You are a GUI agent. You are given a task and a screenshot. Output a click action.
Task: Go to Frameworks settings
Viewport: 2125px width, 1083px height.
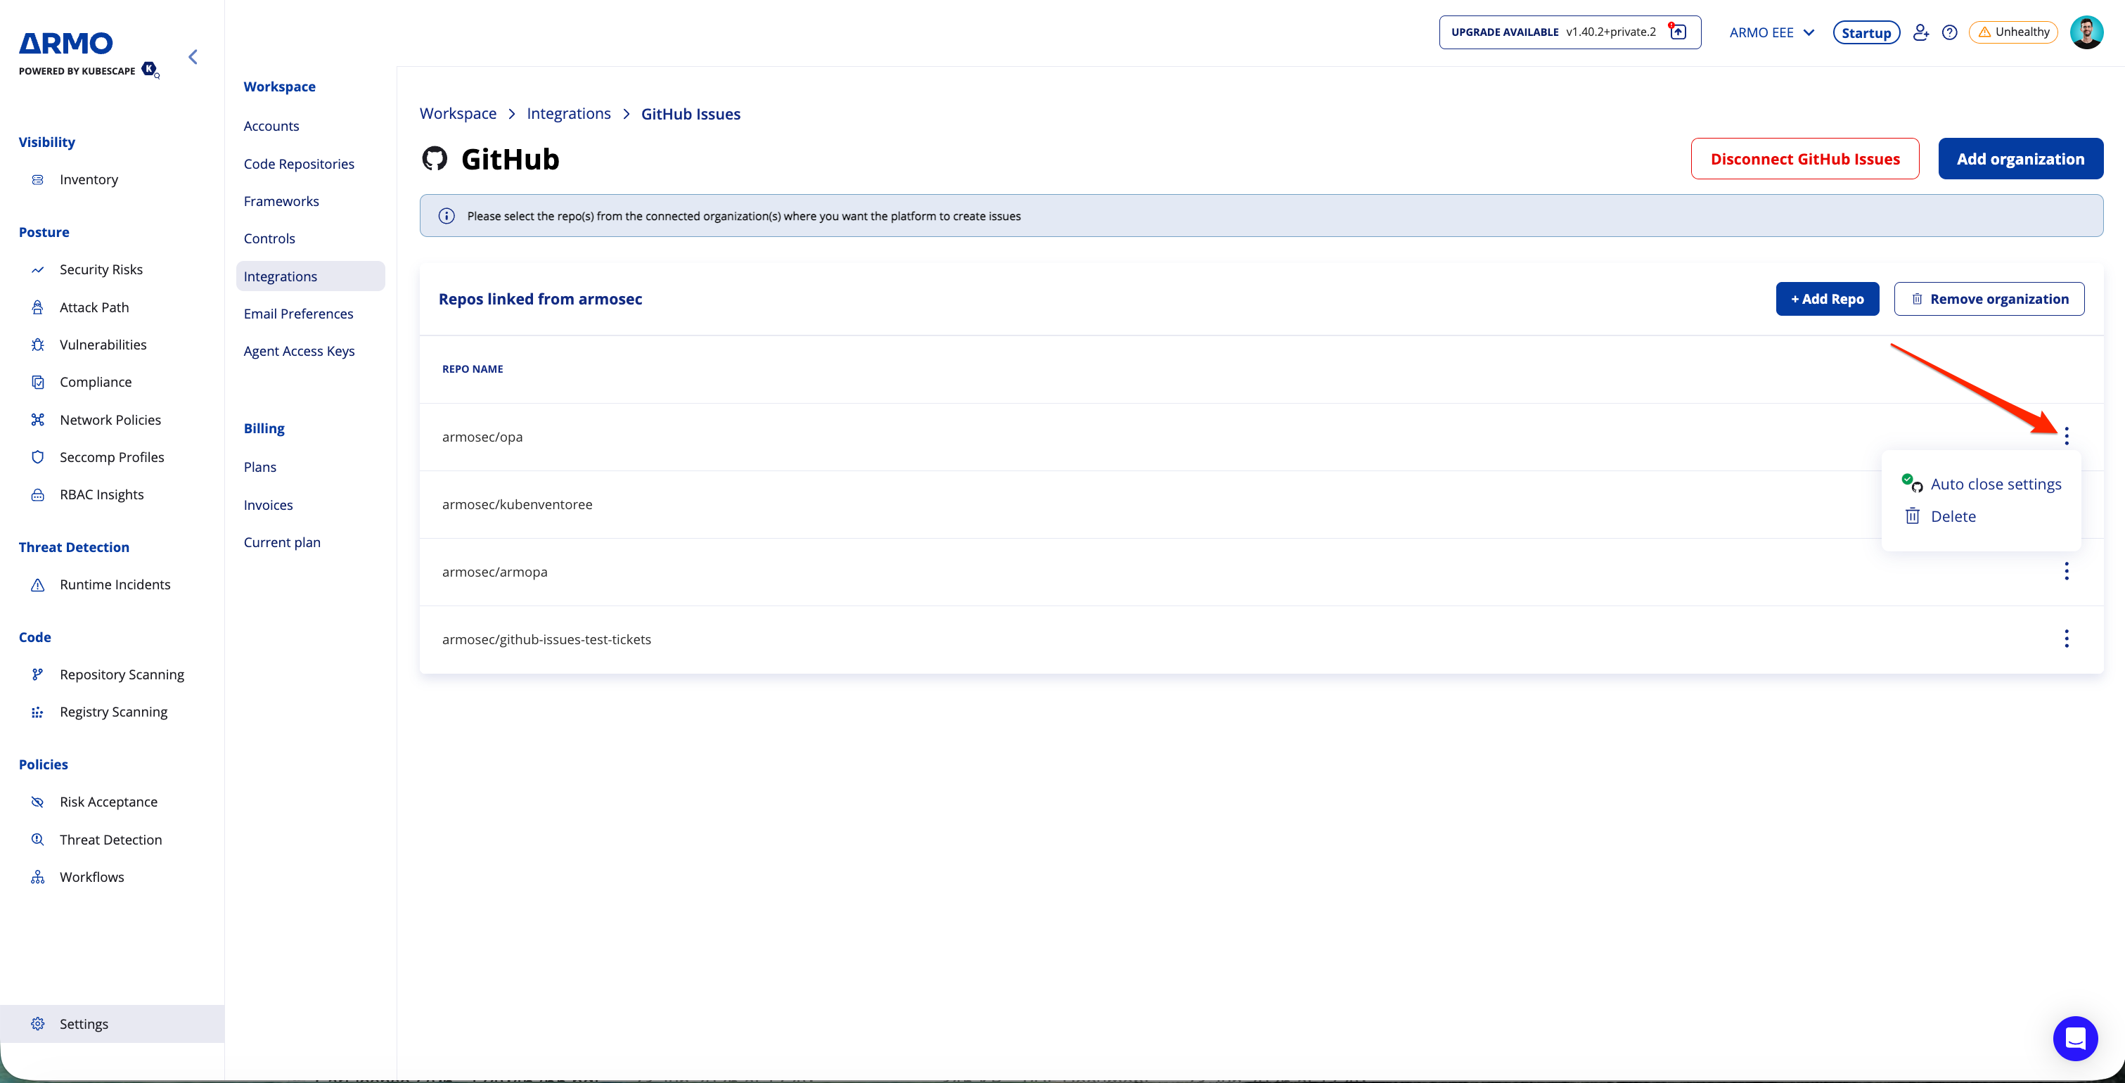click(281, 201)
